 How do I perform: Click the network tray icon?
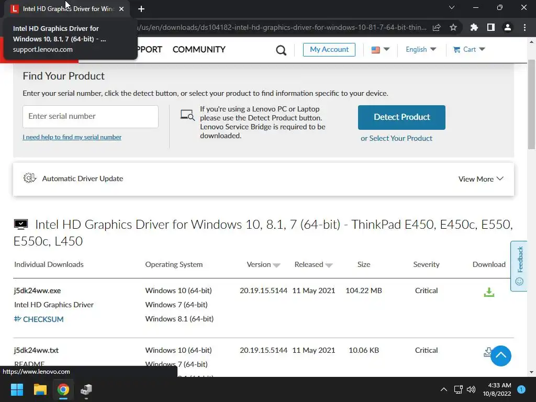[458, 389]
